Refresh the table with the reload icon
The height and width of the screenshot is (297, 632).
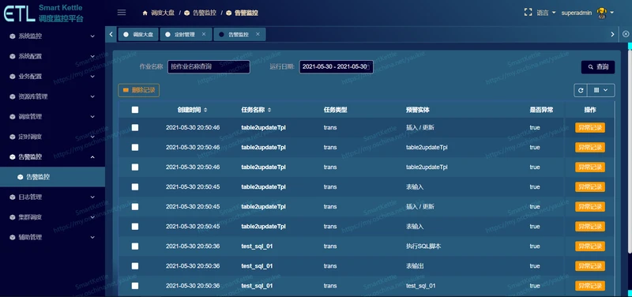[x=581, y=90]
